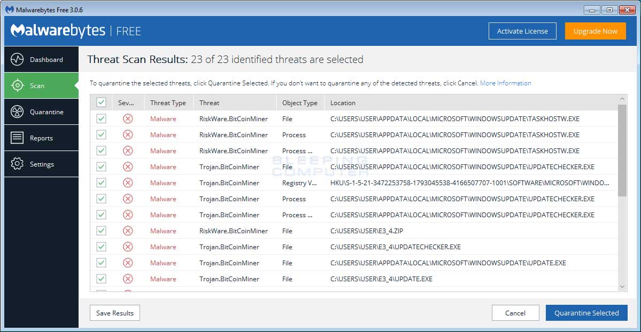Select RiskWare.BitCoinMiner in E3_4.ZIP row

point(234,231)
